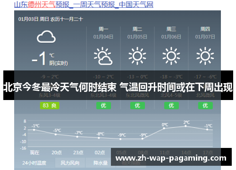Click the date text 01月03日 周日

34,19
